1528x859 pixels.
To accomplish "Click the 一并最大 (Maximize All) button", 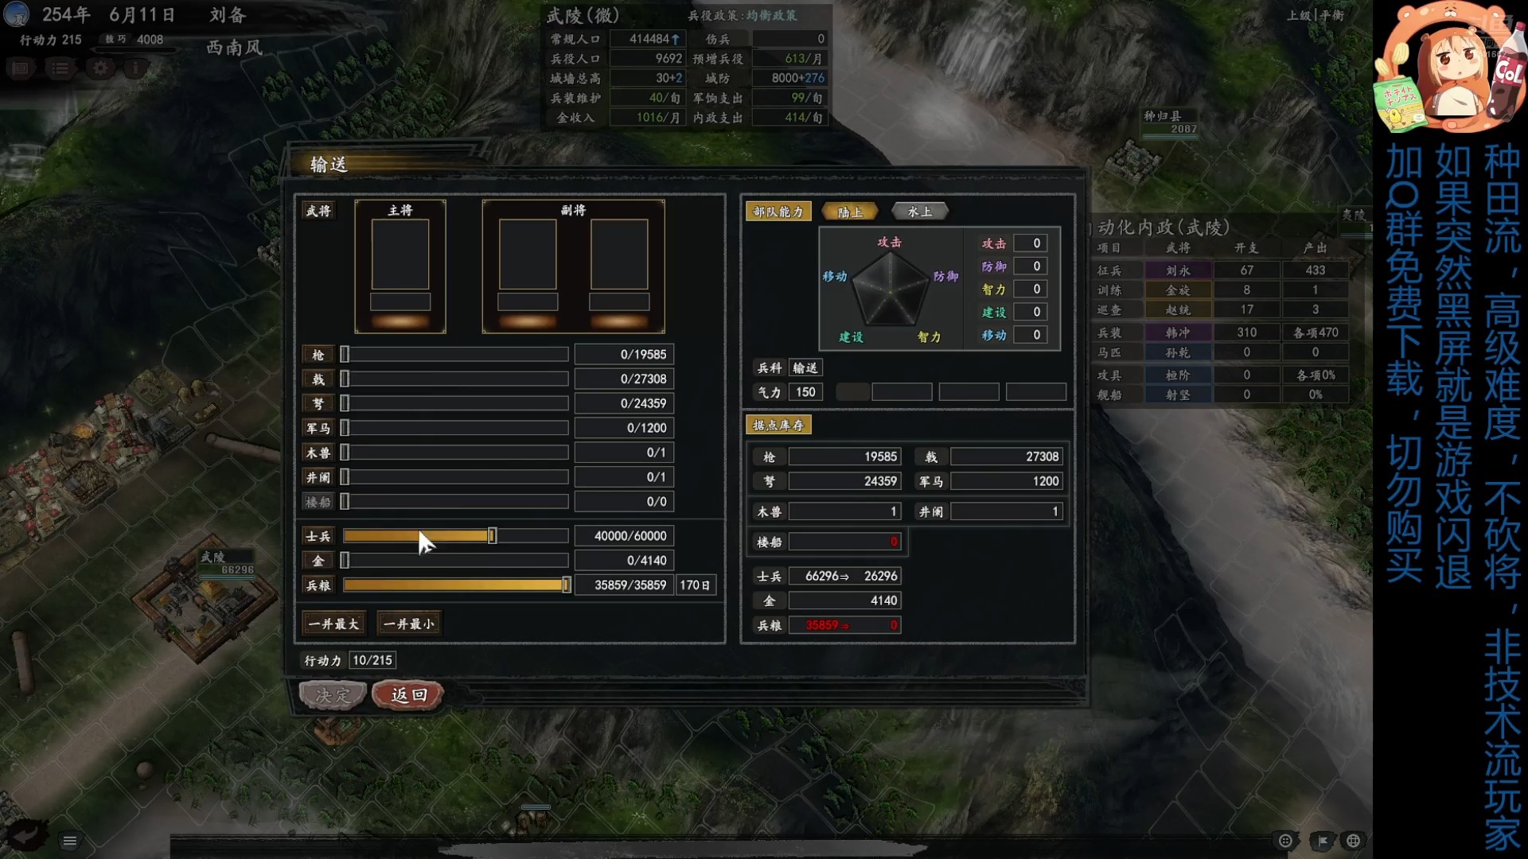I will (333, 623).
